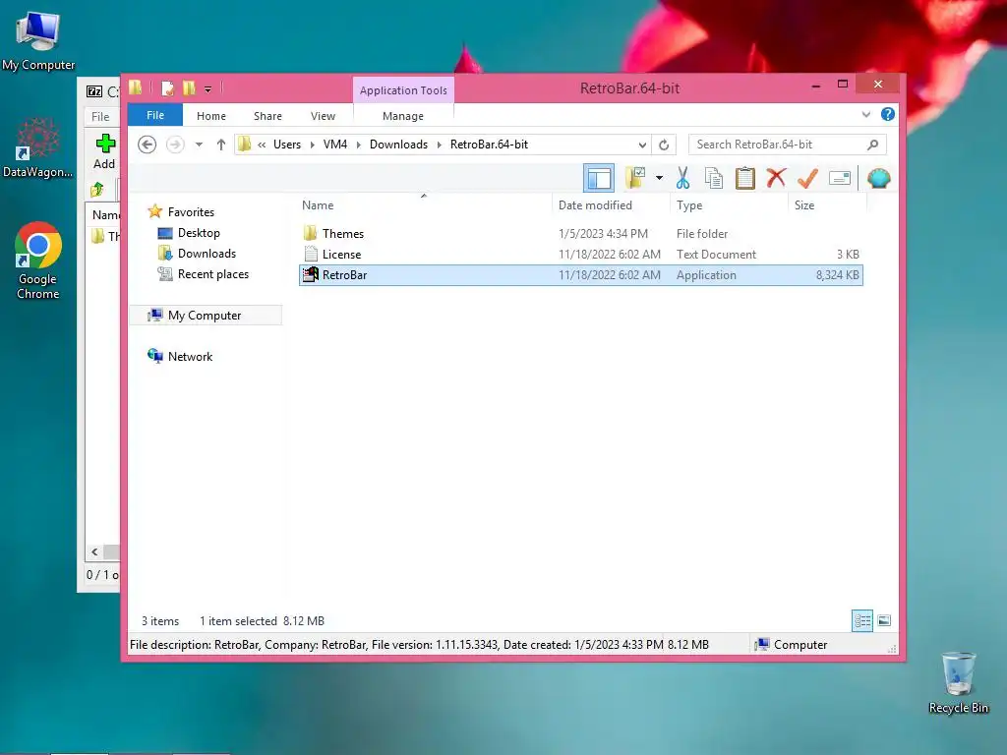The width and height of the screenshot is (1007, 755).
Task: Open File menu in 7-Zip window
Action: 100,117
